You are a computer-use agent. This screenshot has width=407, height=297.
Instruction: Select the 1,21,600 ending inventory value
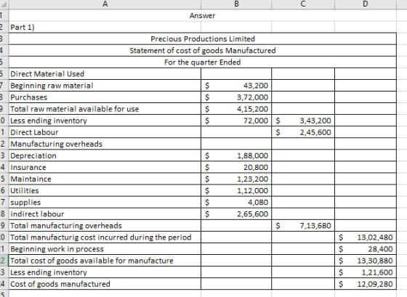click(365, 272)
